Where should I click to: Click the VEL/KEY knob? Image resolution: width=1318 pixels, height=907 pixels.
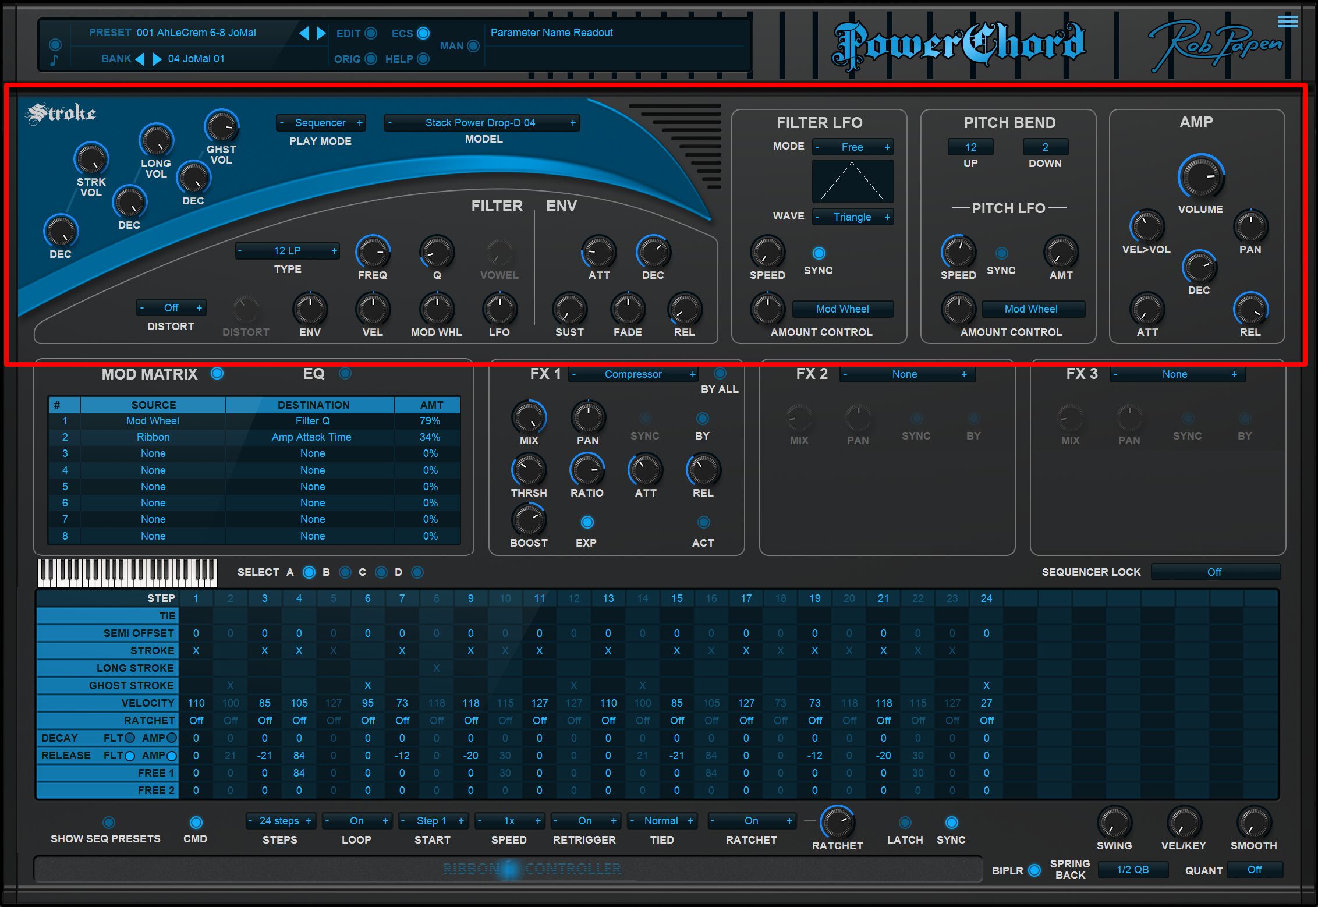click(x=1184, y=823)
